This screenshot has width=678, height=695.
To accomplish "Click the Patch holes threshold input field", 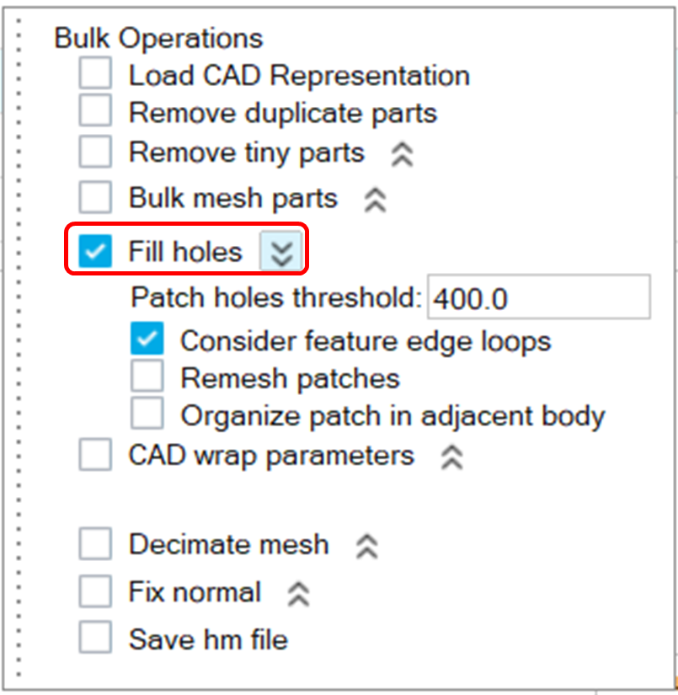I will point(537,297).
